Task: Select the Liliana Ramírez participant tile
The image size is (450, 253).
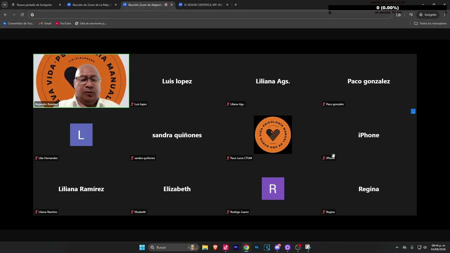Action: pos(81,189)
